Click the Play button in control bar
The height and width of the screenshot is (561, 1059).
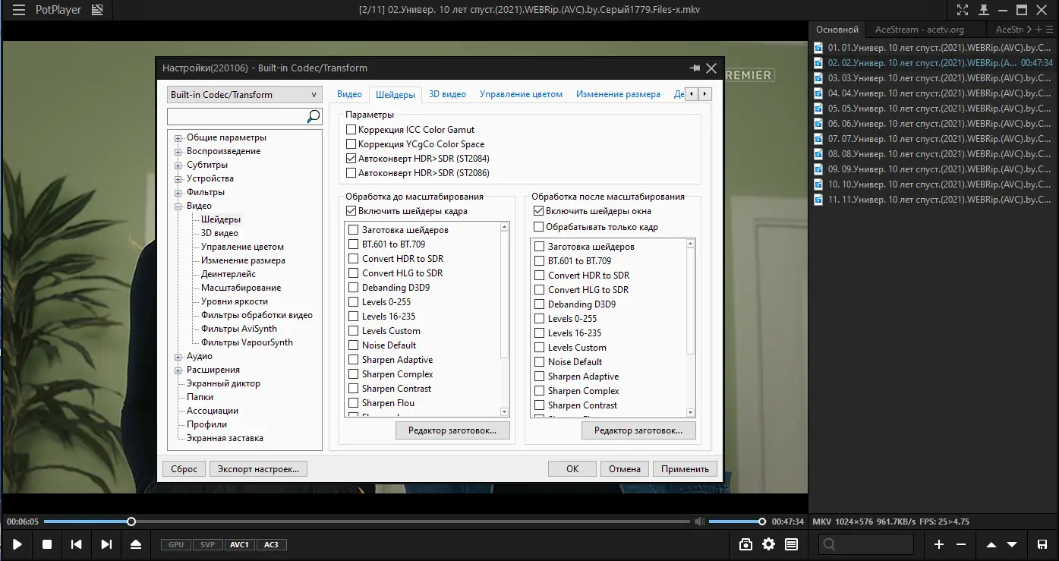pos(17,544)
